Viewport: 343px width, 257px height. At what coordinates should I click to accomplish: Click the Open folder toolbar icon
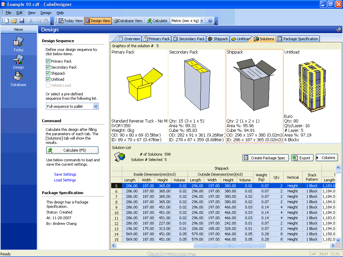tap(14, 21)
